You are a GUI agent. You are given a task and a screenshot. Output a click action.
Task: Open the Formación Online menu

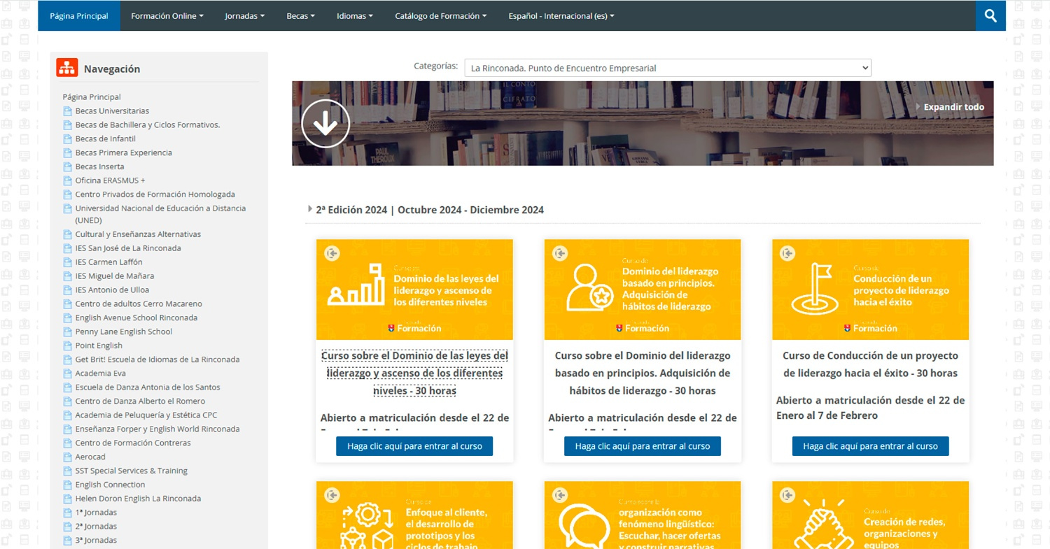click(167, 15)
